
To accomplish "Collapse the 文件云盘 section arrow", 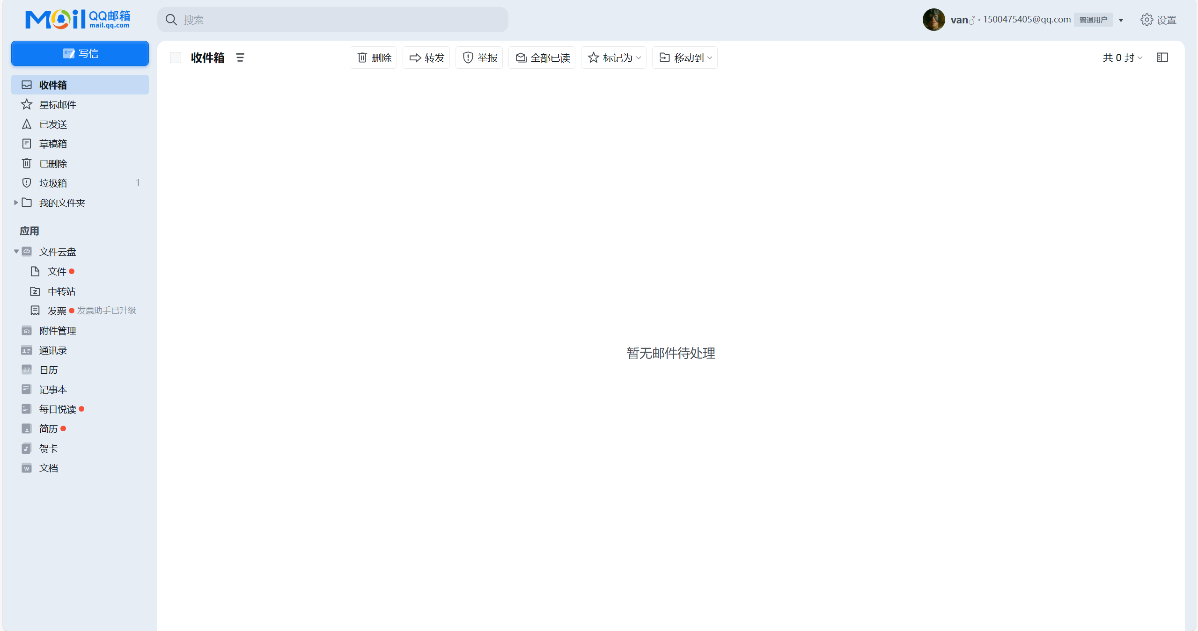I will point(16,252).
